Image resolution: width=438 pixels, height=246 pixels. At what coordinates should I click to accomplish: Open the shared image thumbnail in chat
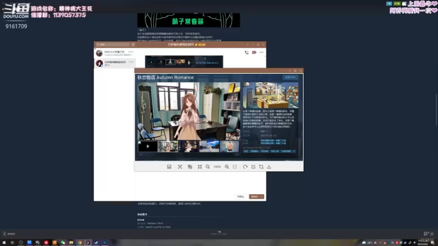point(184,62)
